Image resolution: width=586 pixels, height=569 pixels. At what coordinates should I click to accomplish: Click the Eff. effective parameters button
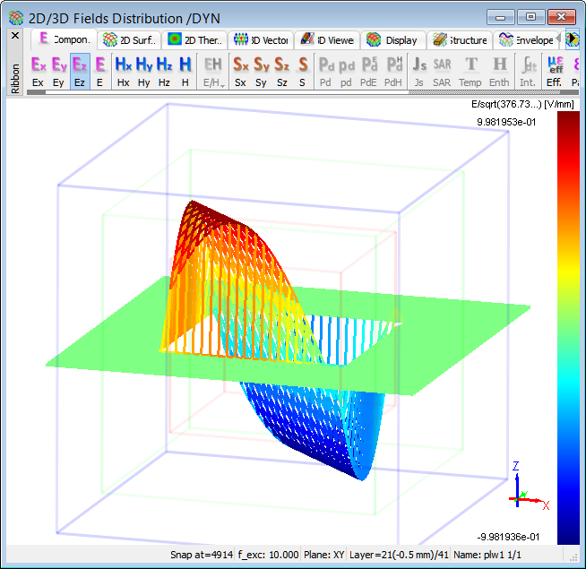(556, 70)
